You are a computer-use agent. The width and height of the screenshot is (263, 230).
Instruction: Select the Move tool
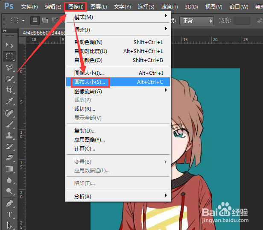9,45
